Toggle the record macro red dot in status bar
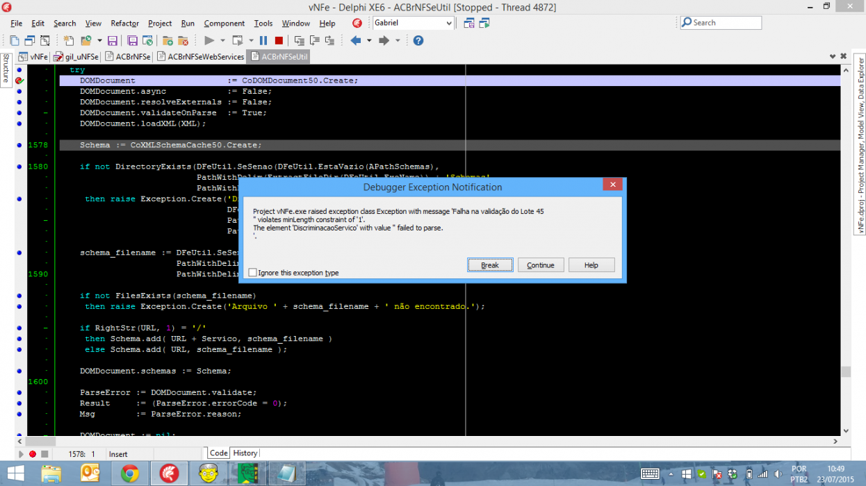This screenshot has height=486, width=866. pyautogui.click(x=32, y=454)
